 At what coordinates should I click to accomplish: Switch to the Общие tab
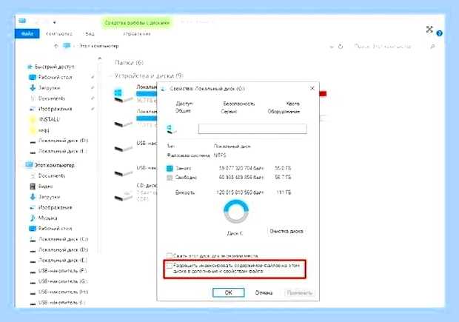[183, 110]
